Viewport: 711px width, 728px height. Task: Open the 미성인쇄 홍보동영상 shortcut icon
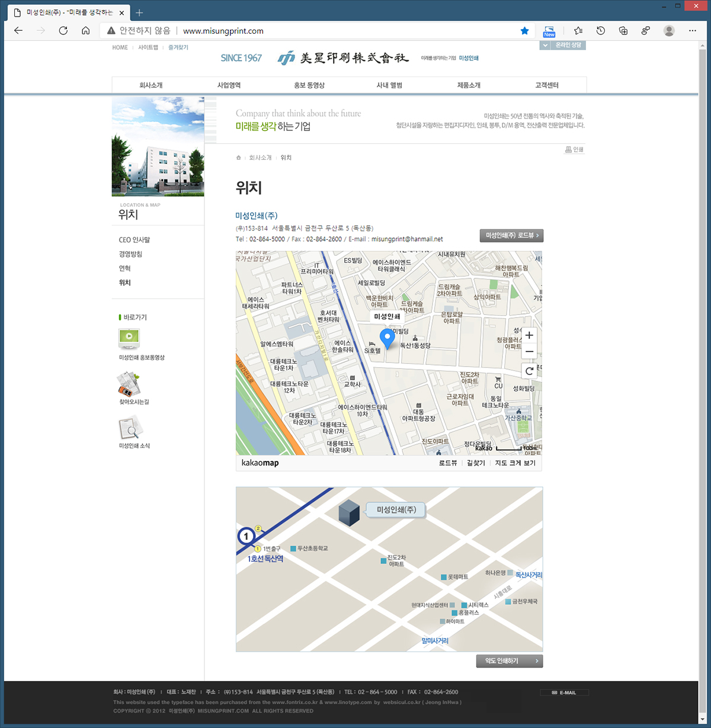click(129, 339)
